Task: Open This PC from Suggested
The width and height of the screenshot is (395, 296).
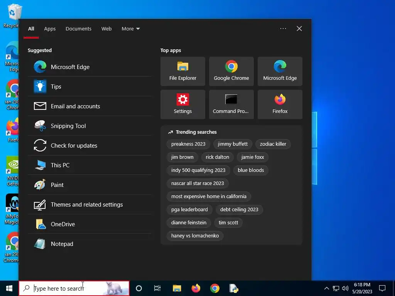Action: click(x=89, y=165)
